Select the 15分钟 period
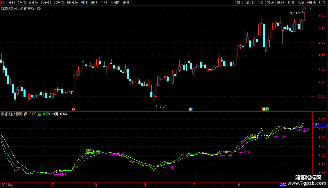 coord(46,3)
